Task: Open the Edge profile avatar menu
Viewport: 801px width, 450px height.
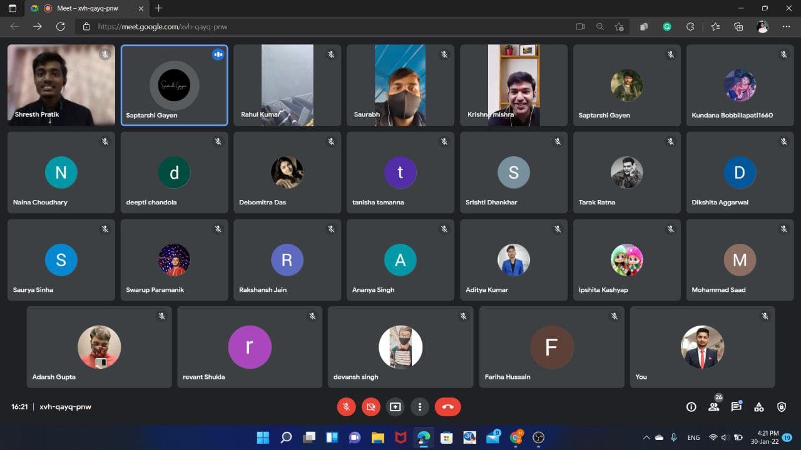Action: (x=762, y=27)
